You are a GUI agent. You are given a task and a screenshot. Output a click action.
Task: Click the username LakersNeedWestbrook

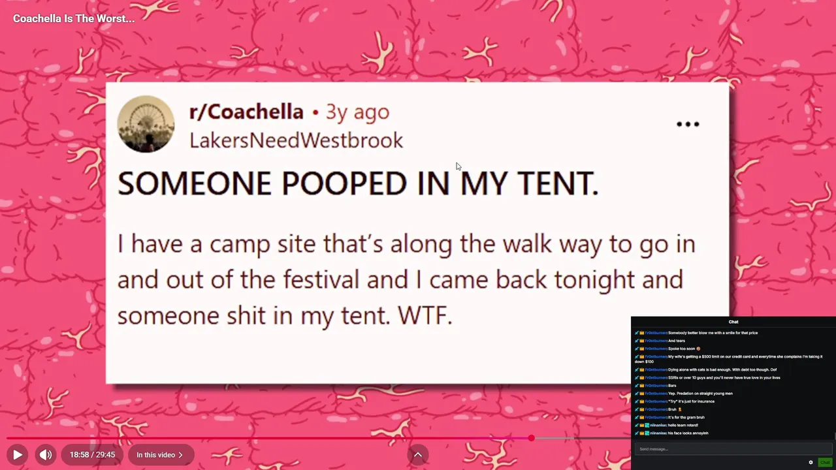296,140
